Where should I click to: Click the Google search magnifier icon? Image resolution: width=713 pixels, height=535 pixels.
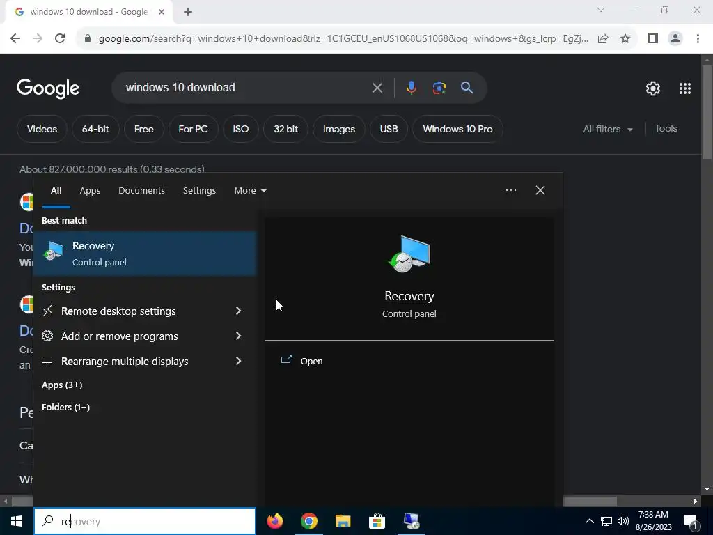467,87
